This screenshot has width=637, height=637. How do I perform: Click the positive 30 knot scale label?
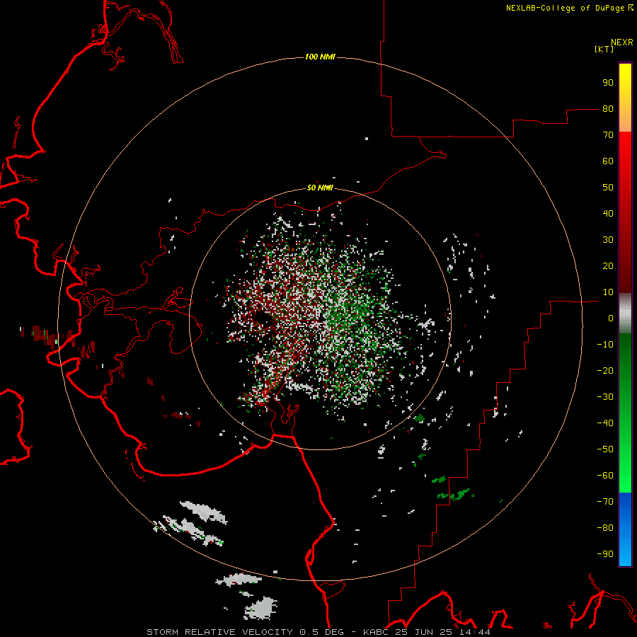pyautogui.click(x=608, y=240)
